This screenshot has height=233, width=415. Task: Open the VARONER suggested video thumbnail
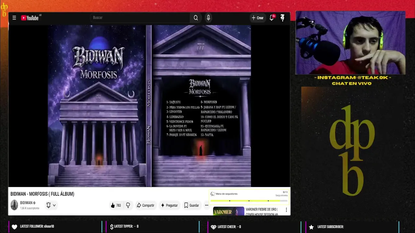click(x=229, y=211)
